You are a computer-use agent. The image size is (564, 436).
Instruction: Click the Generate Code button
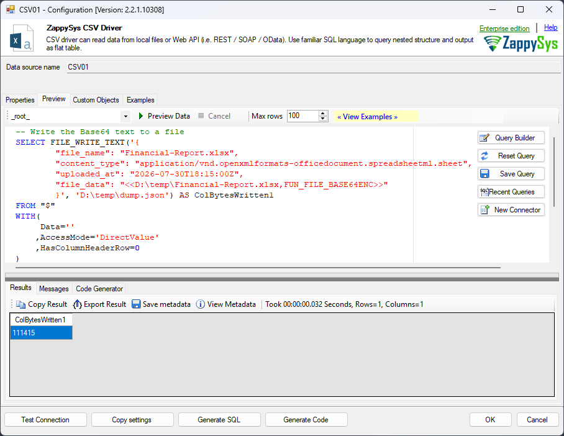pyautogui.click(x=306, y=420)
